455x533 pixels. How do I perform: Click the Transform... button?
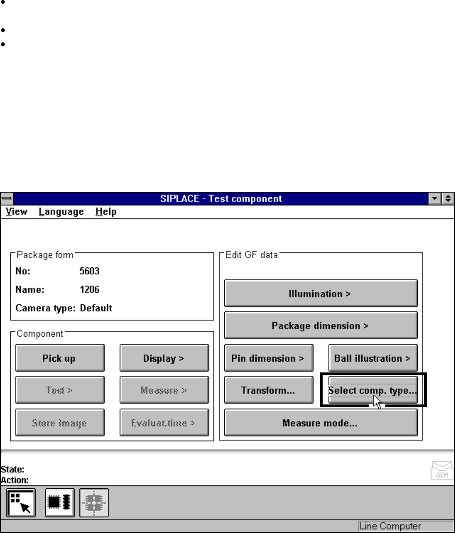point(268,390)
